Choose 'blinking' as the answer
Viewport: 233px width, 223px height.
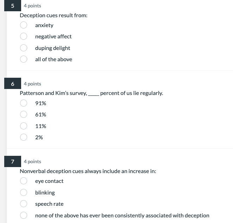click(24, 192)
